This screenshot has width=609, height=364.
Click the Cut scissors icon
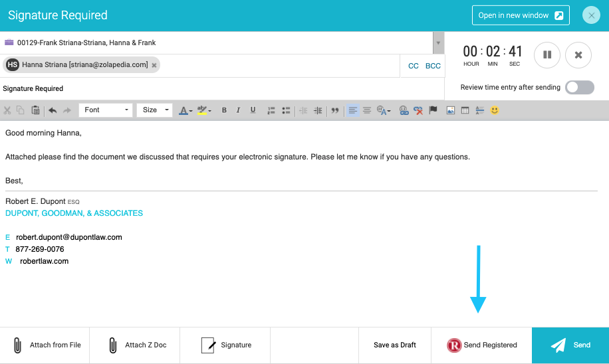pos(7,110)
